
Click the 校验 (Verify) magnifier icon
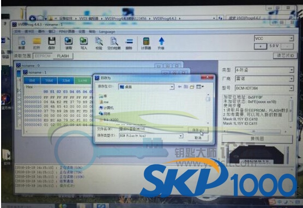(99, 43)
